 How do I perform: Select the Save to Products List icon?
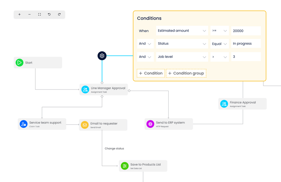tap(124, 166)
